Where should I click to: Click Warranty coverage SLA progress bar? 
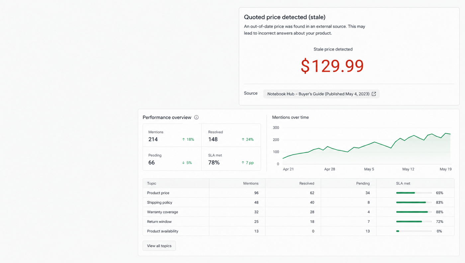pos(414,212)
